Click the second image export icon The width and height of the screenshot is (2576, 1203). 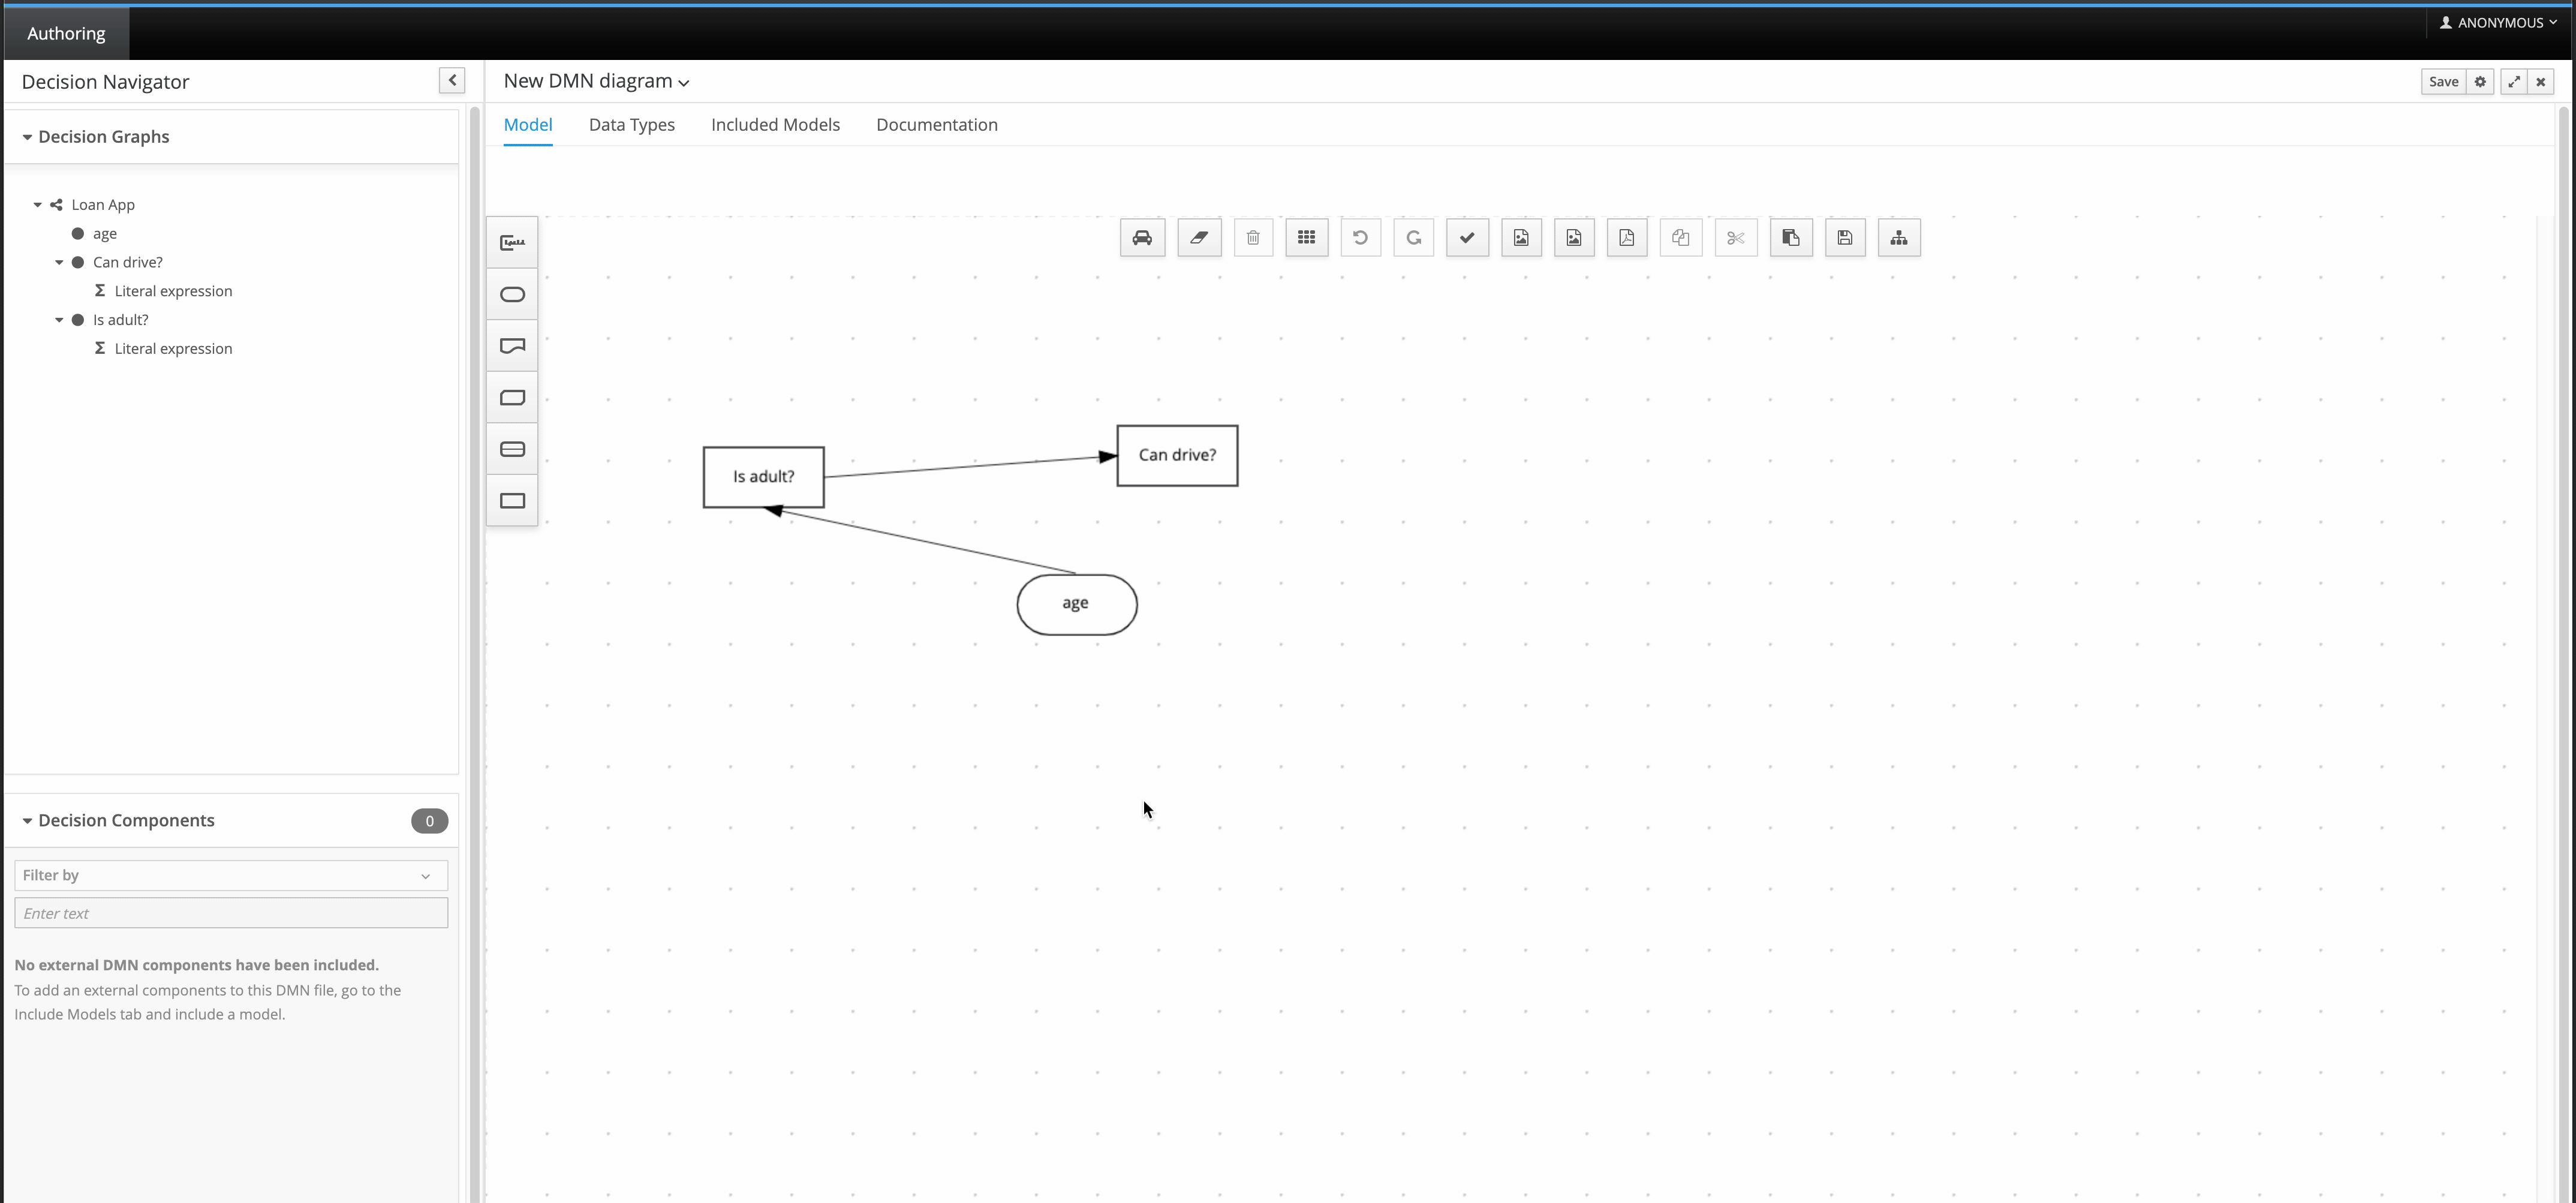[x=1574, y=238]
